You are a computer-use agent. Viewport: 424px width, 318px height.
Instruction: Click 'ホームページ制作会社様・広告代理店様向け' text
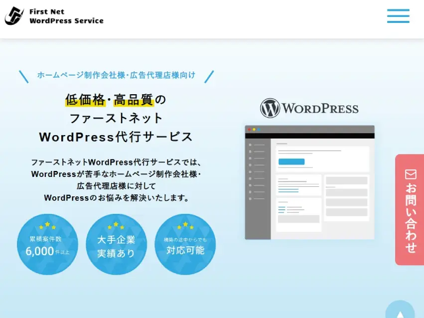(116, 75)
